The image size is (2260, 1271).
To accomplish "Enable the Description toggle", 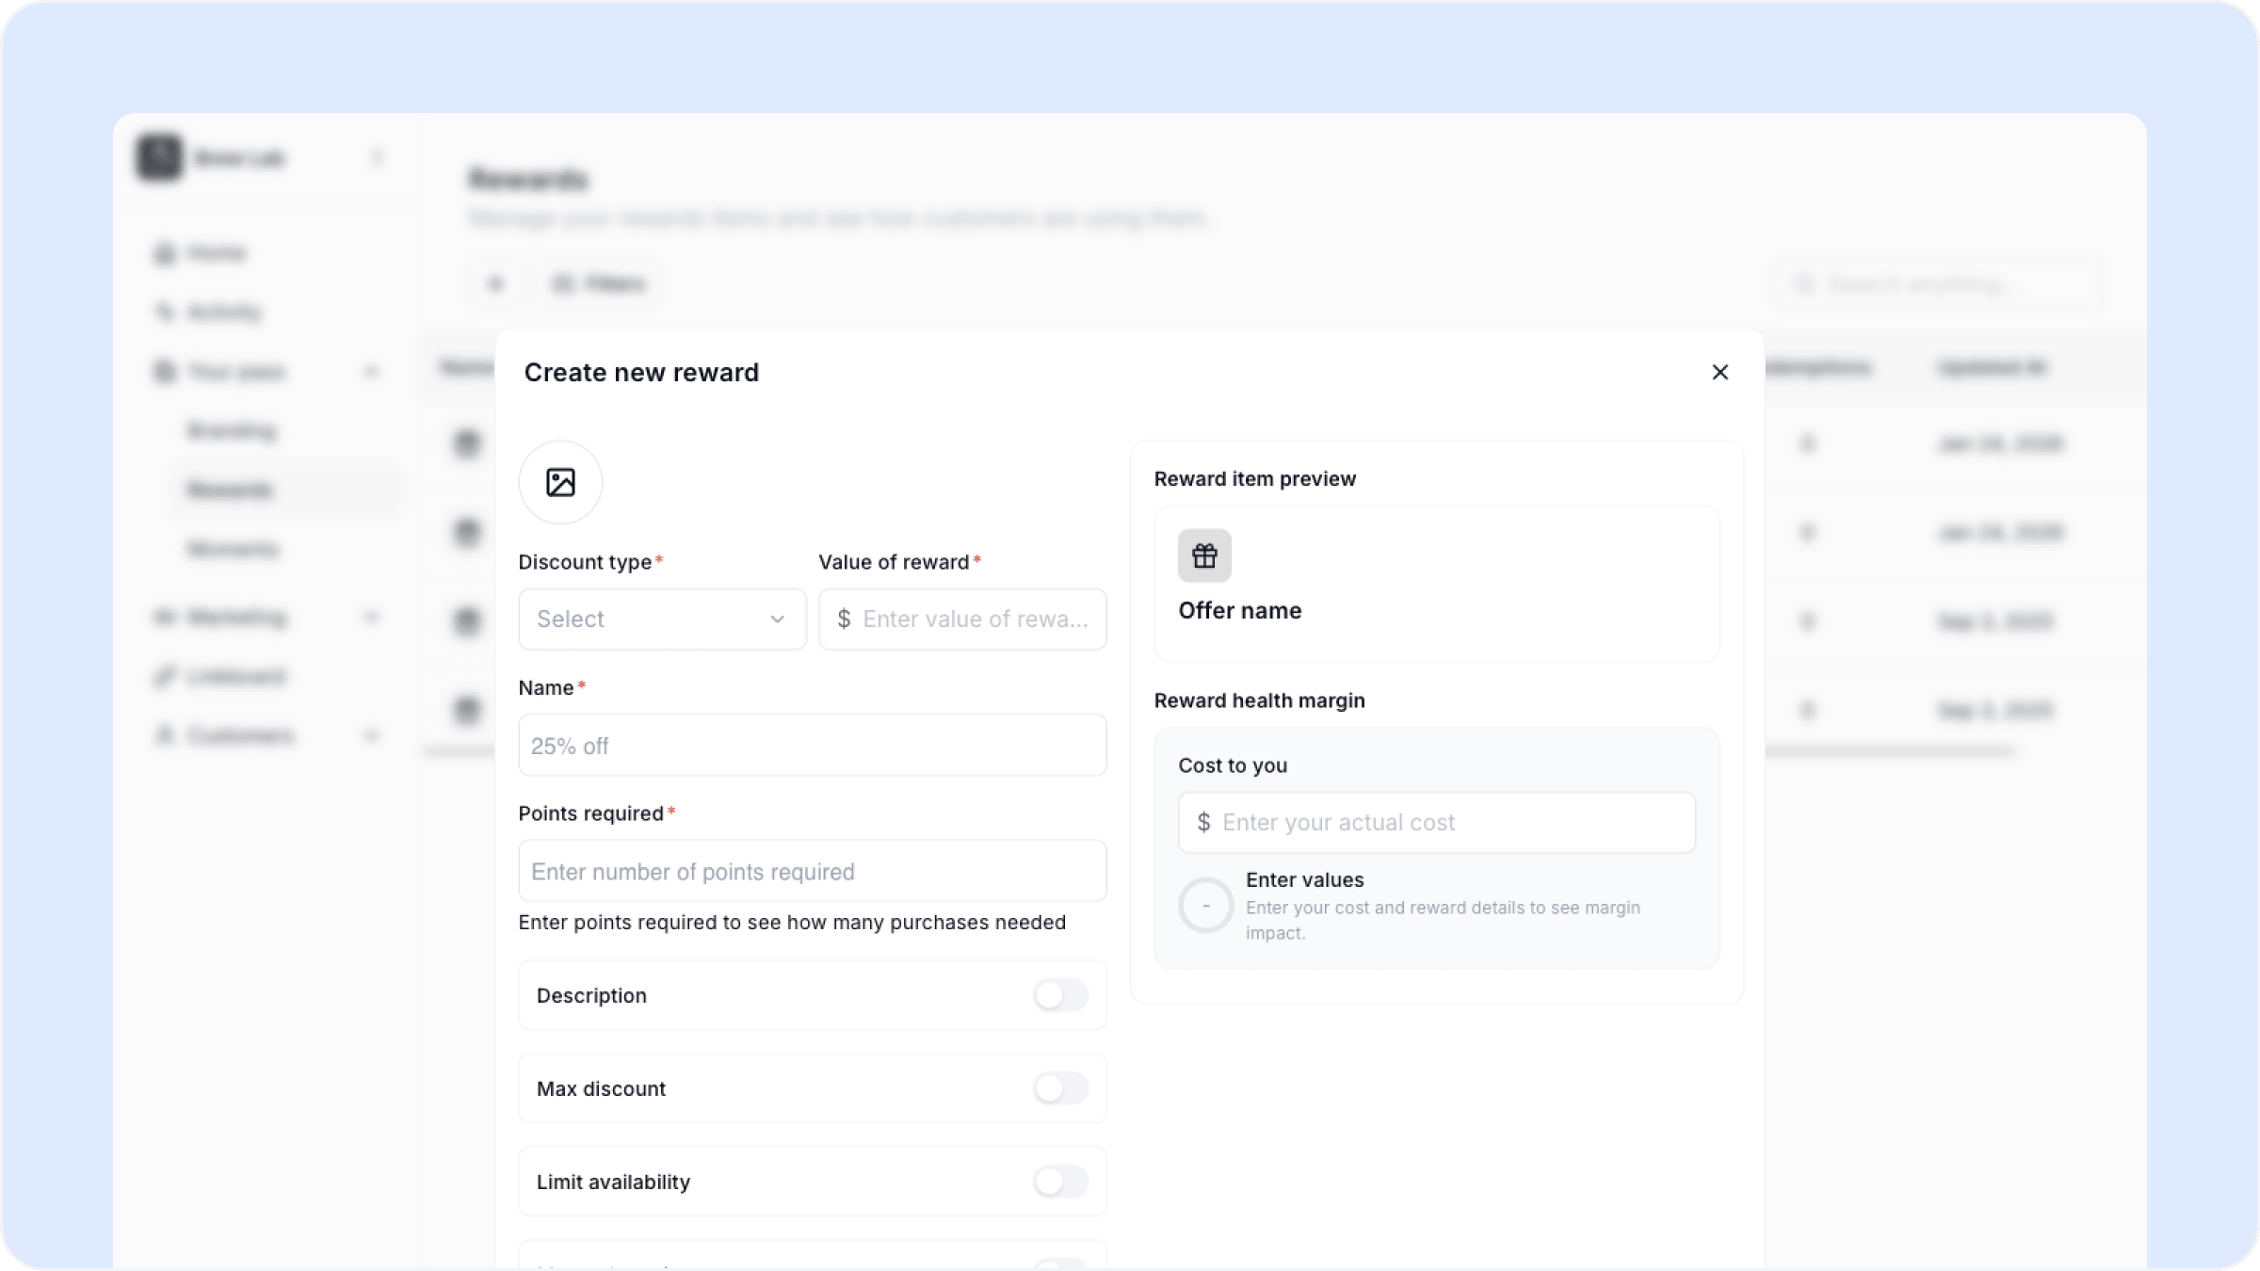I will pyautogui.click(x=1060, y=995).
